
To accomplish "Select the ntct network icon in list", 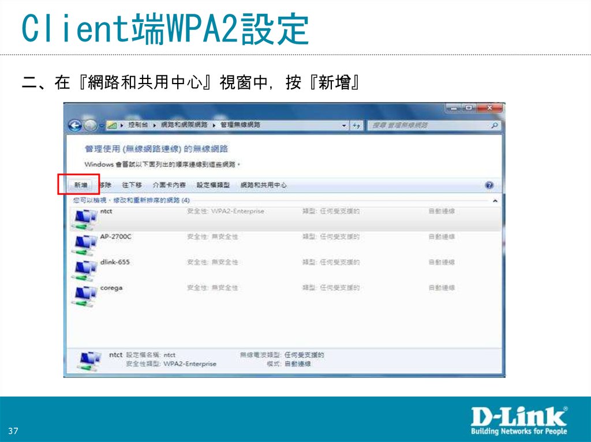I will click(84, 219).
